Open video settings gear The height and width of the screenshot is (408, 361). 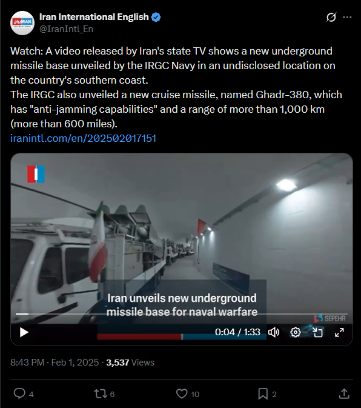pos(295,332)
